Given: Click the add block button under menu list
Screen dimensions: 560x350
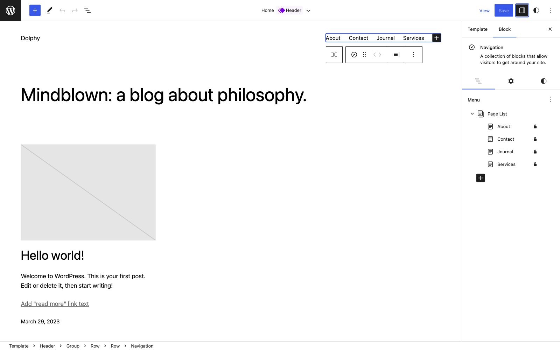Looking at the screenshot, I should coord(481,178).
